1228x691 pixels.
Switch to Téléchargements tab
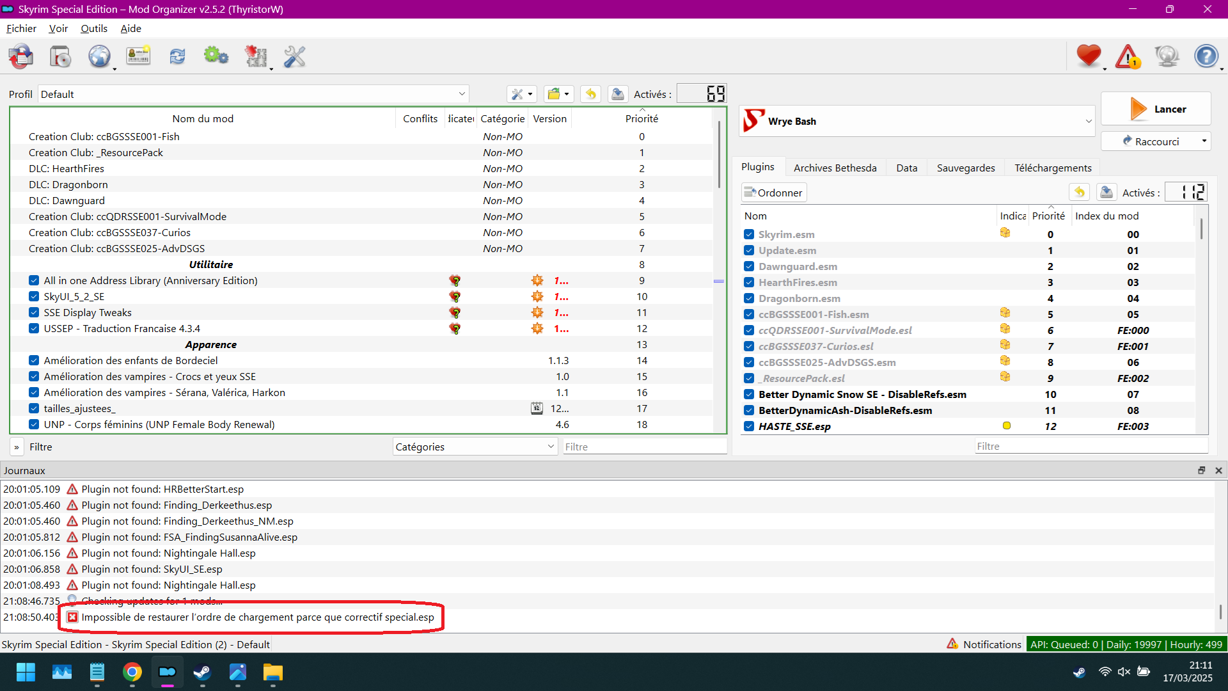click(1053, 168)
